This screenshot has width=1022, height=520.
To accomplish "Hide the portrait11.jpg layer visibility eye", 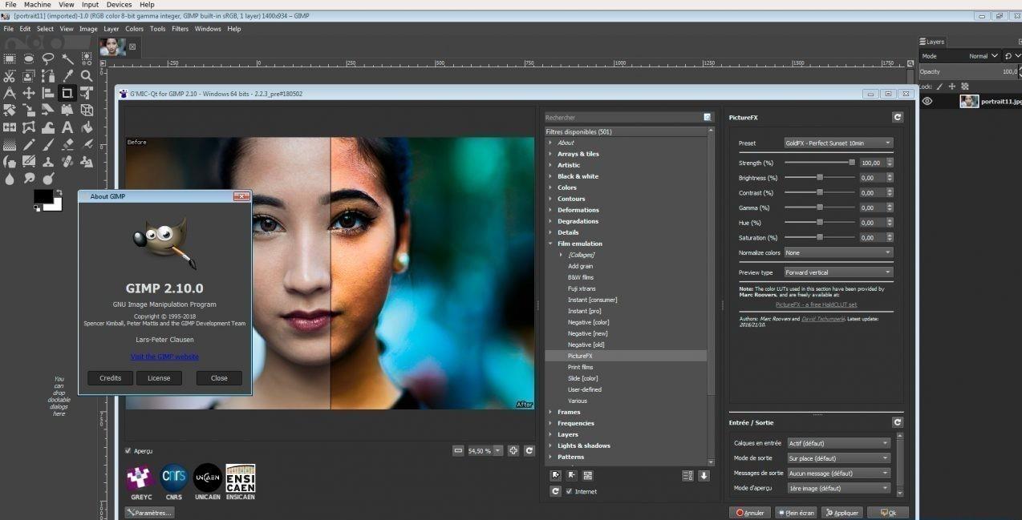I will tap(927, 102).
